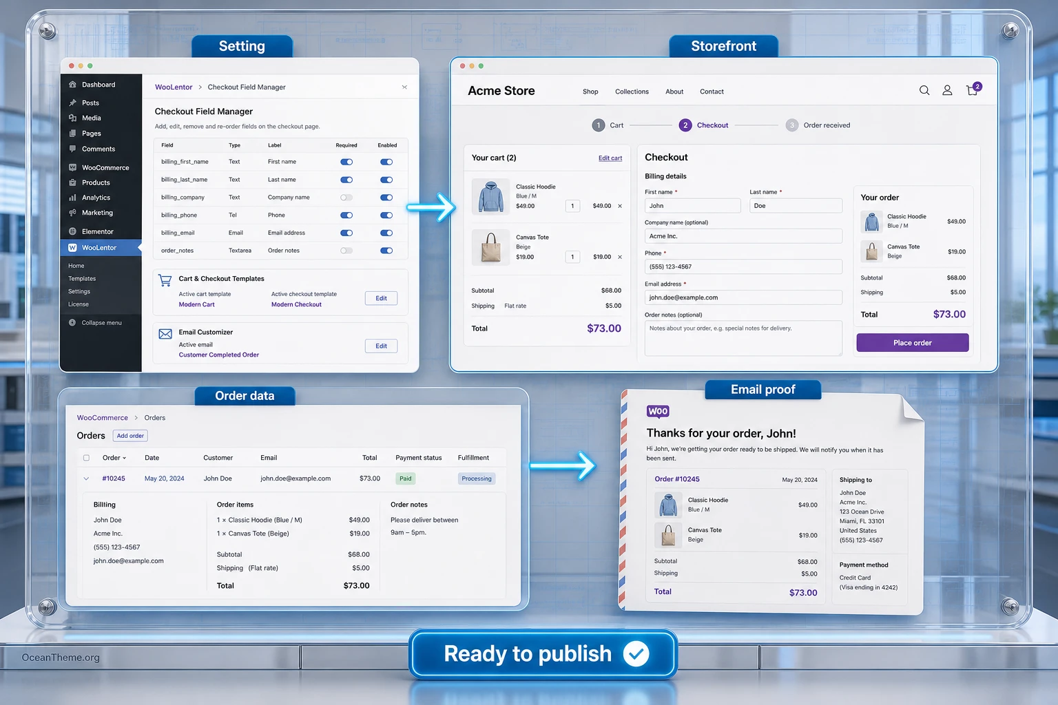Viewport: 1058px width, 705px height.
Task: Click the Collapse menu icon
Action: [72, 322]
